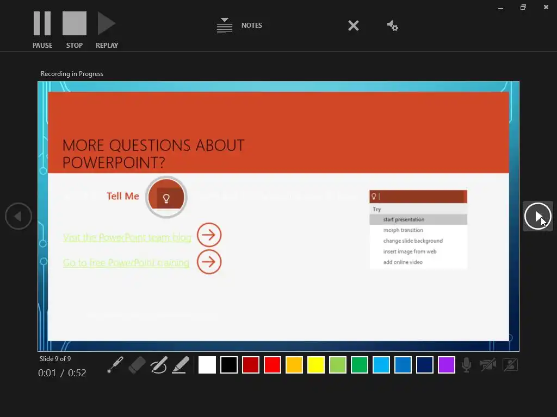
Task: Open audio and camera settings
Action: [x=393, y=26]
